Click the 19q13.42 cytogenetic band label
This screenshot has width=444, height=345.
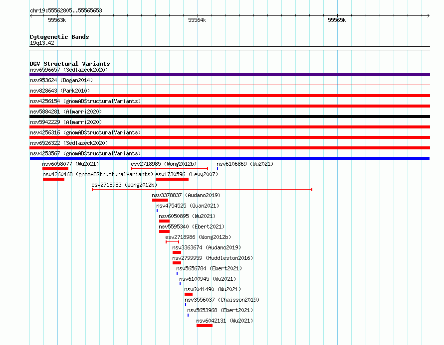[x=42, y=43]
